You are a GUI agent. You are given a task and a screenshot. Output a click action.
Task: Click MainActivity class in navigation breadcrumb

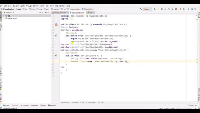[87, 9]
